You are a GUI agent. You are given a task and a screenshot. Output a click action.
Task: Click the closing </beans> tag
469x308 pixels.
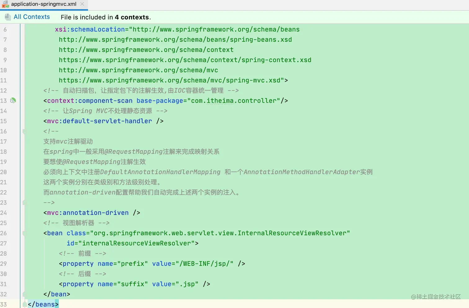(x=43, y=304)
